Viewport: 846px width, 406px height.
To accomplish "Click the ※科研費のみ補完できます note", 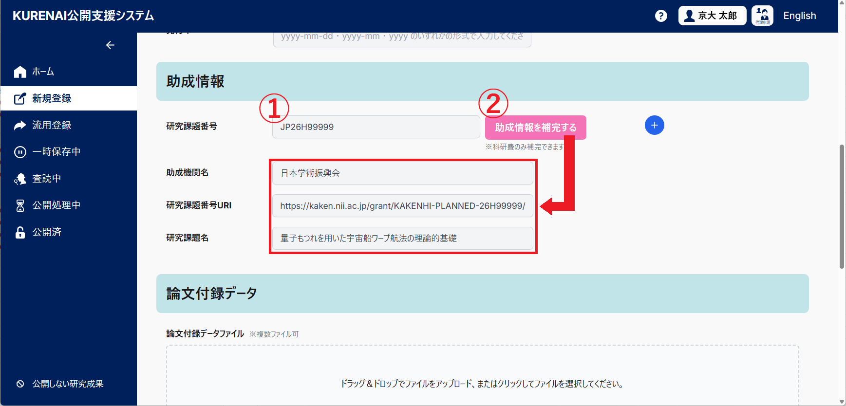I will (525, 147).
